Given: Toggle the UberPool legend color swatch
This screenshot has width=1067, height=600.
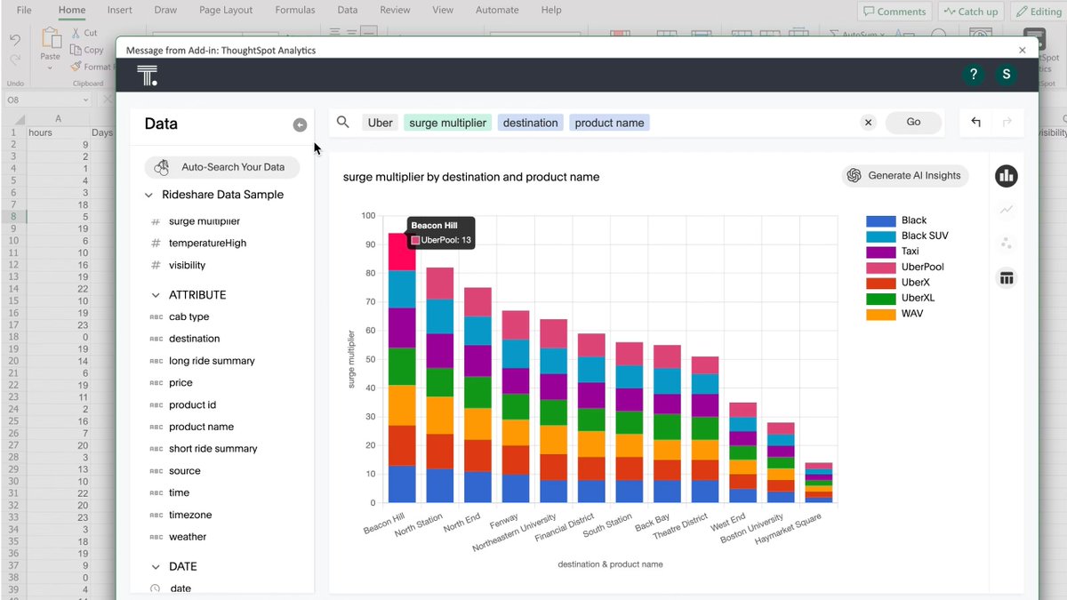Looking at the screenshot, I should click(881, 267).
